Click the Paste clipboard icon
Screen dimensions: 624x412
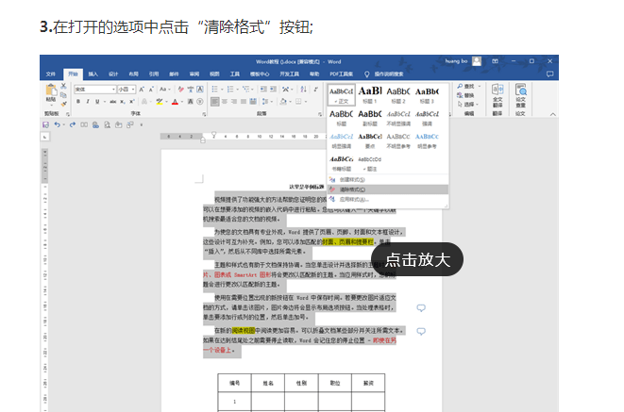51,91
